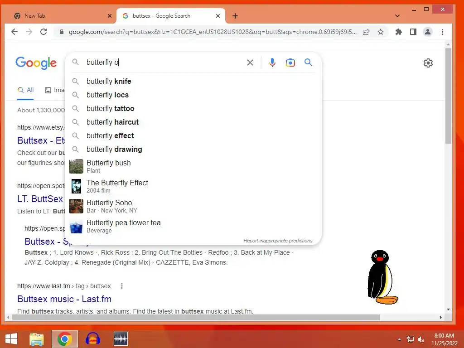Open the Windows Start button
The width and height of the screenshot is (464, 348).
pos(11,339)
